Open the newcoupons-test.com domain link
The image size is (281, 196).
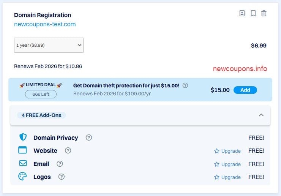pos(45,24)
